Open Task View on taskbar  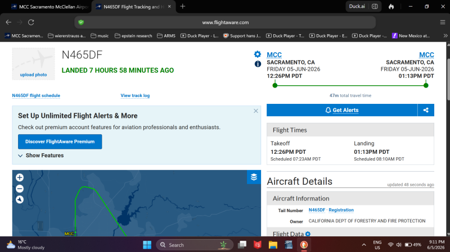[242, 245]
